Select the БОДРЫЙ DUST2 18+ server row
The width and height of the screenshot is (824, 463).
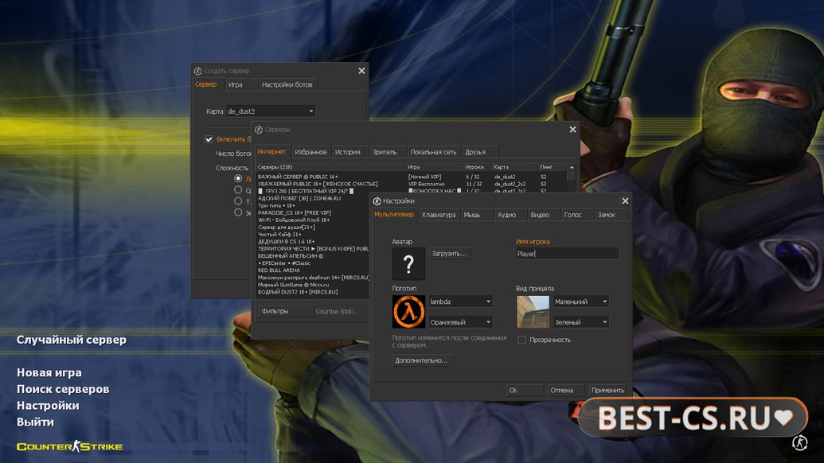[x=313, y=292]
